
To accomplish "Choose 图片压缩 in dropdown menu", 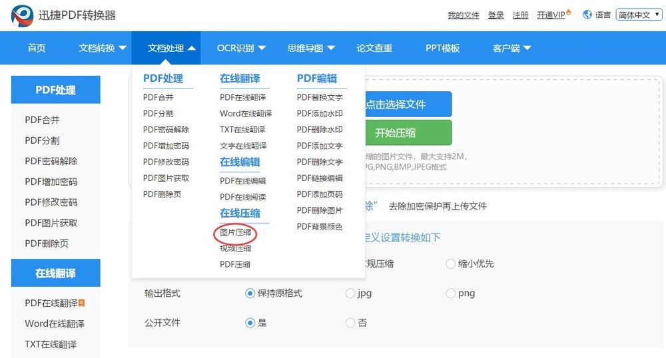I will click(x=235, y=232).
